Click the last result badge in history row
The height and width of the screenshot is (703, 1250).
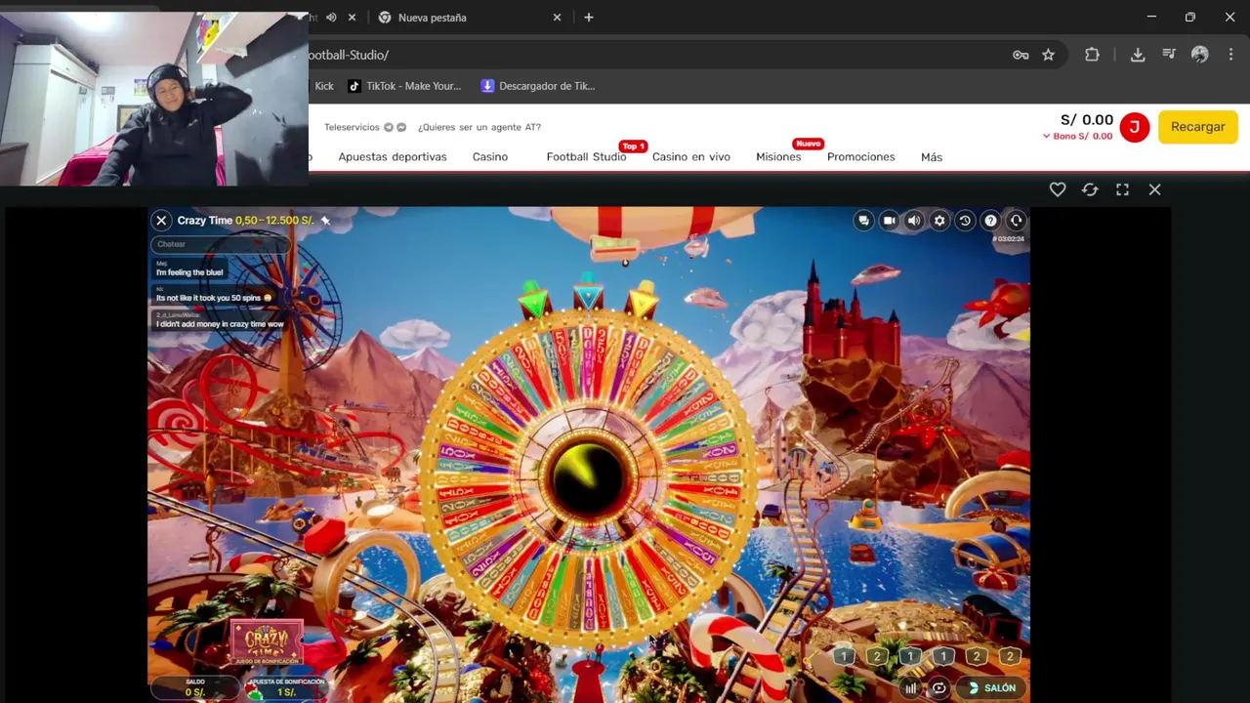point(1010,657)
